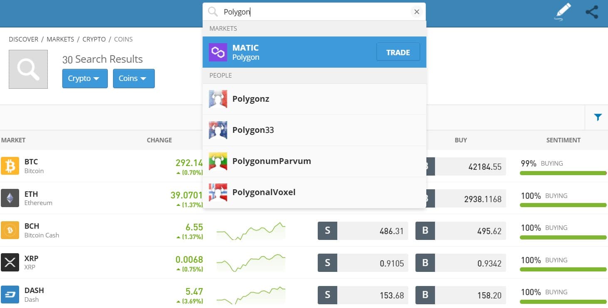Select PolygonalVoxel from people results
The image size is (608, 308).
point(314,193)
